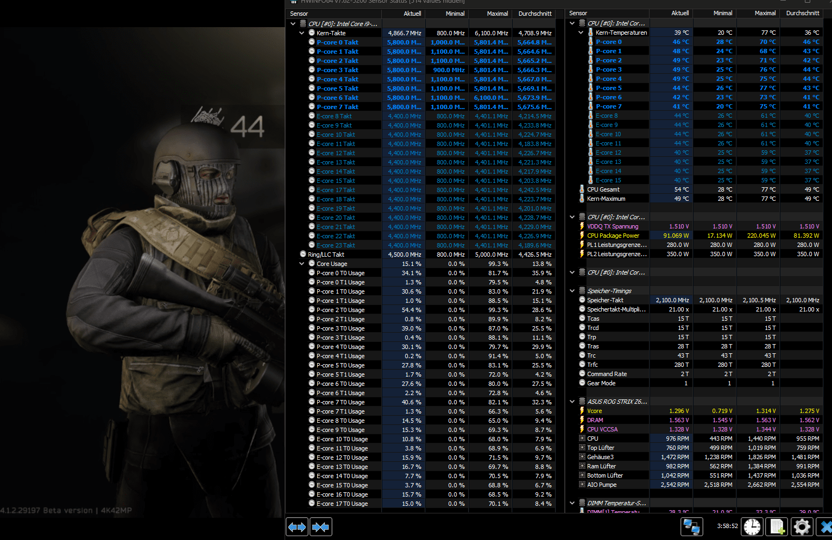Collapse right panel top CPU [#0] temperature group
The width and height of the screenshot is (832, 540).
[572, 23]
